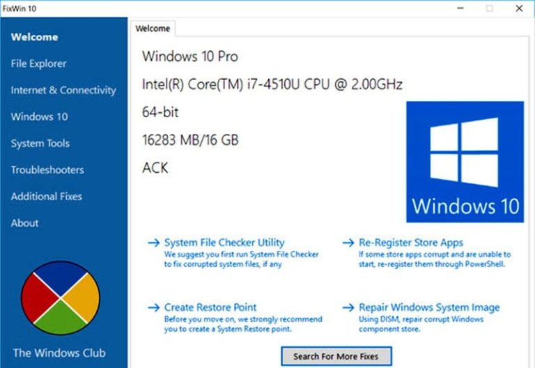Open the Troubleshooters section
The height and width of the screenshot is (368, 535).
pyautogui.click(x=47, y=169)
